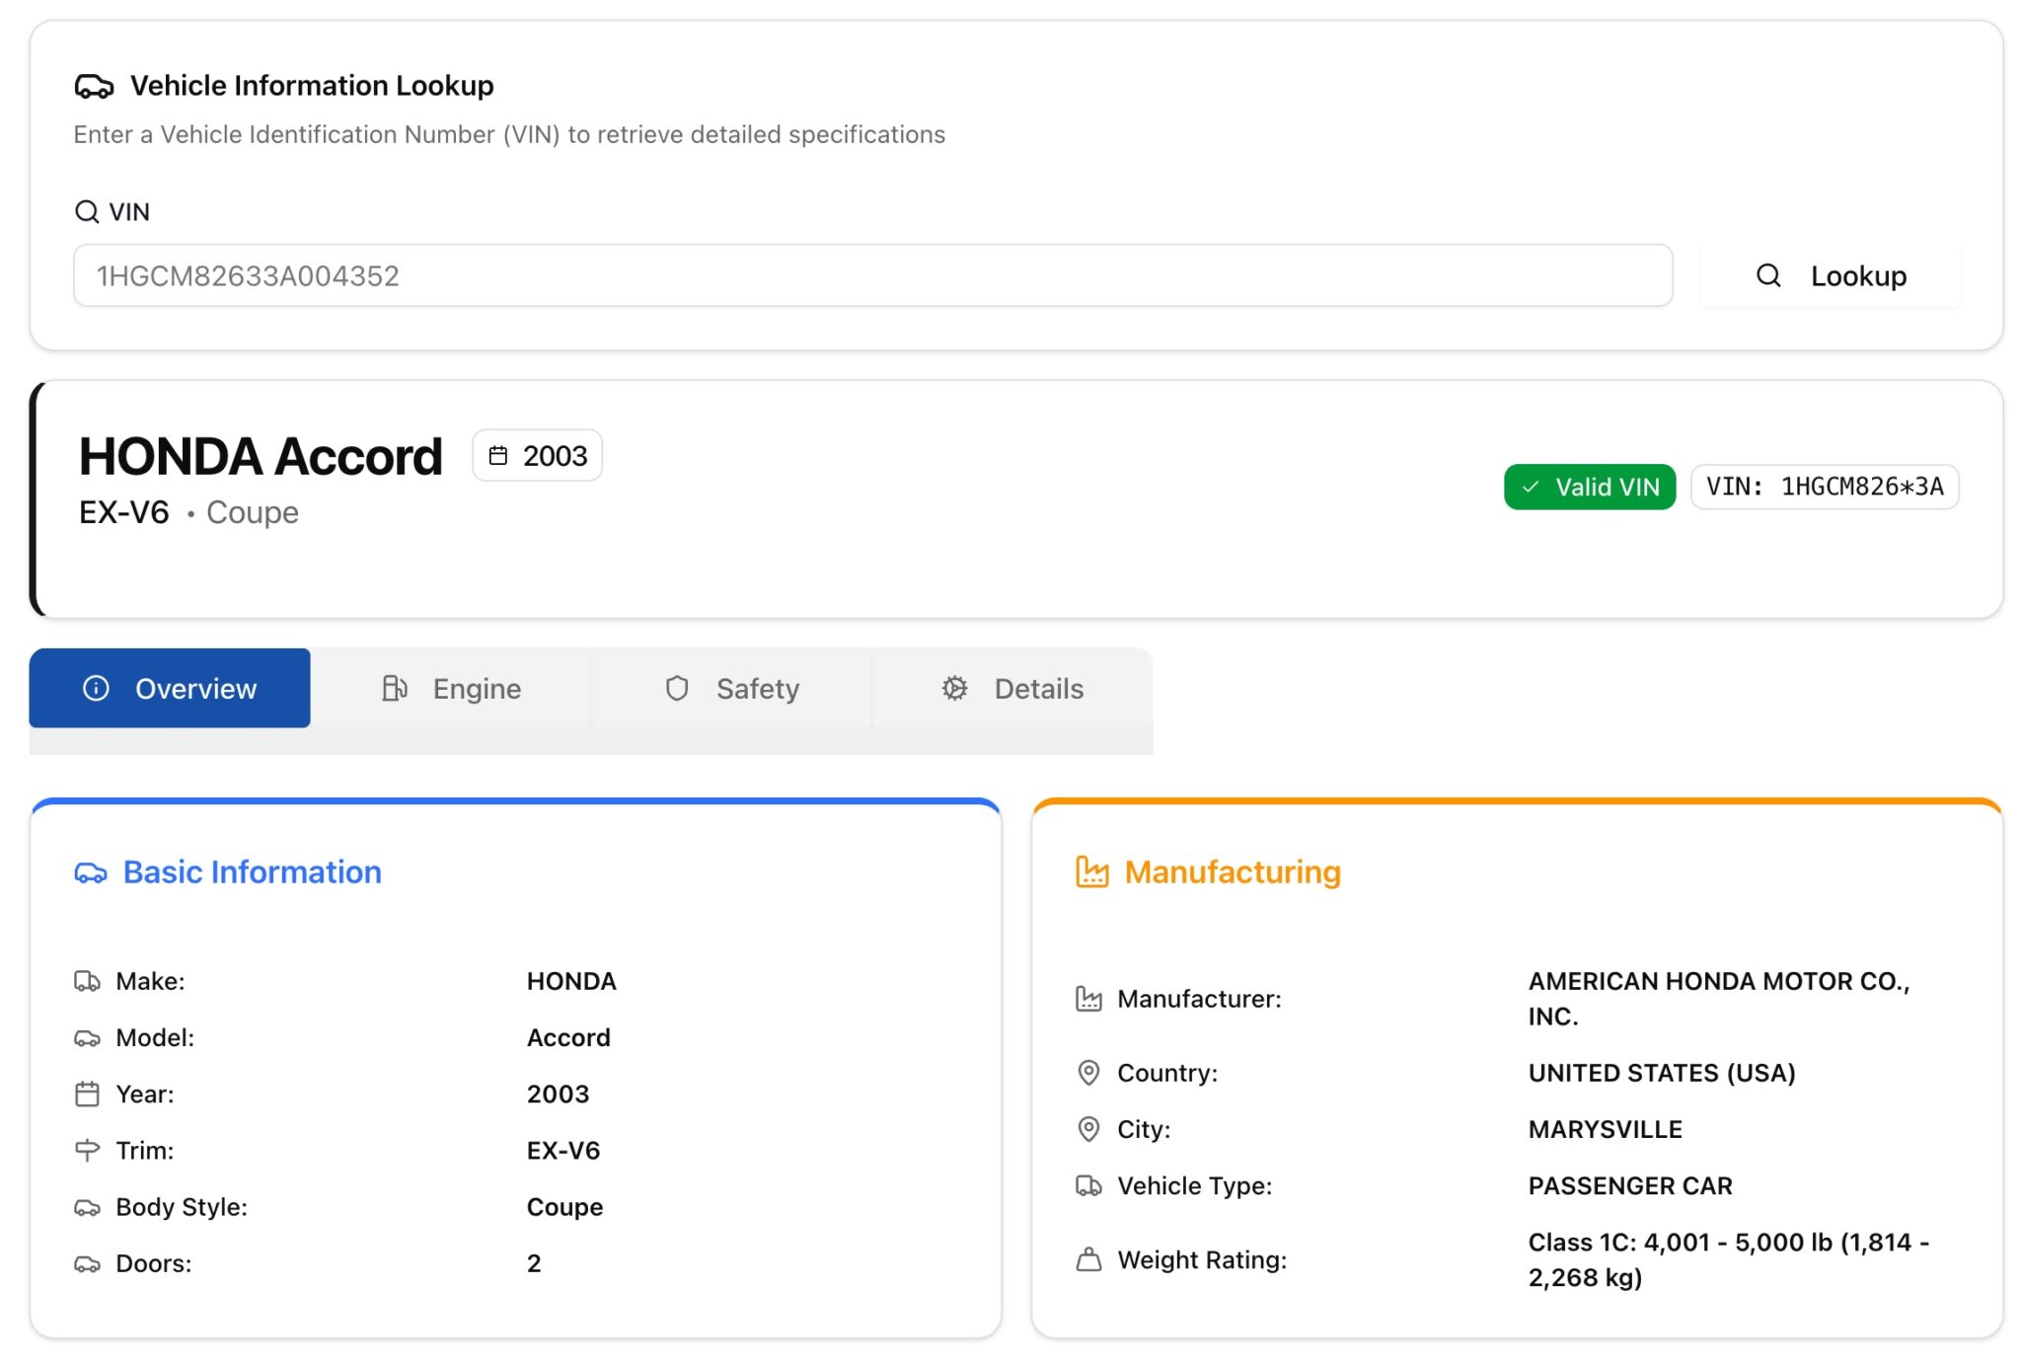Click the factory icon beside Manufacturer row

[x=1088, y=1000]
